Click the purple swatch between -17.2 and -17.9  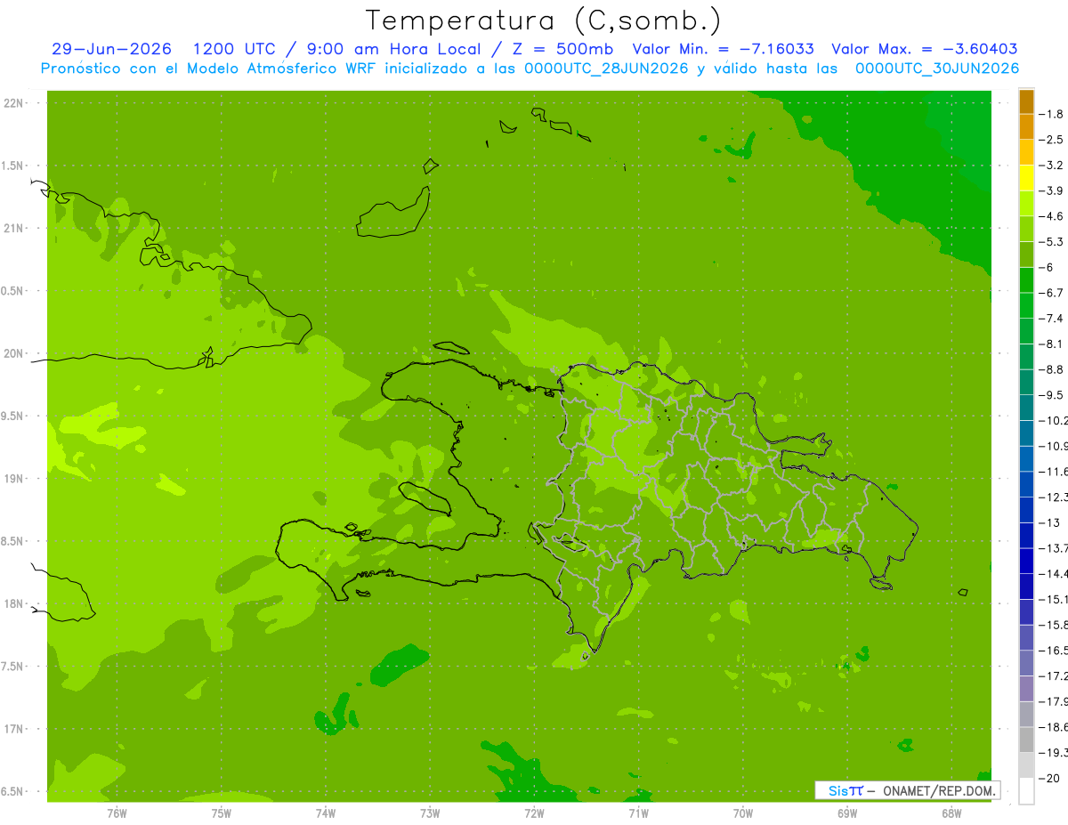coord(1026,689)
